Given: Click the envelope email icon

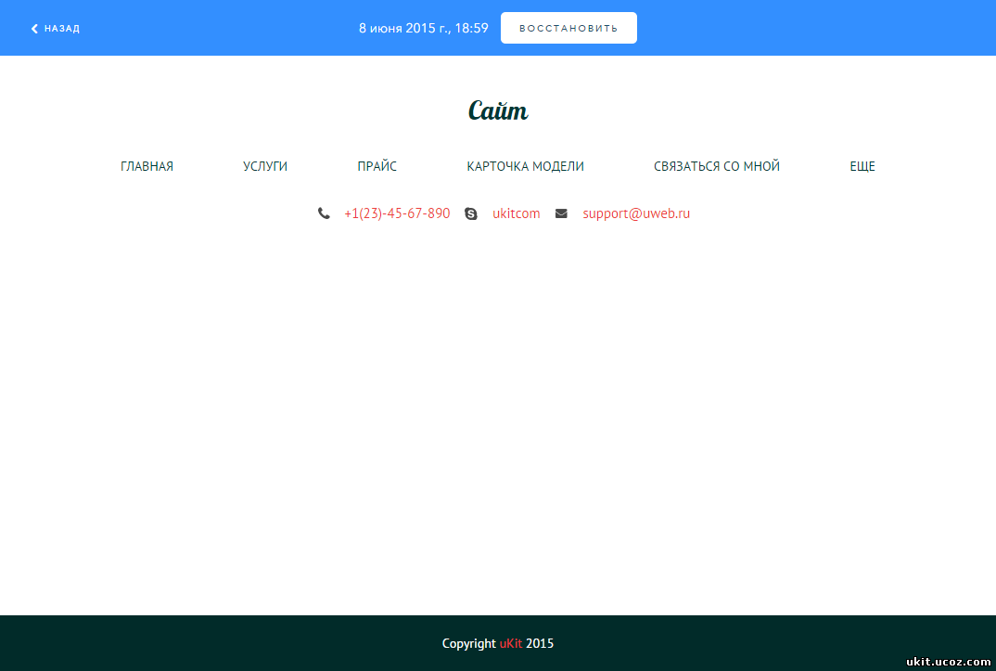Looking at the screenshot, I should click(x=561, y=213).
